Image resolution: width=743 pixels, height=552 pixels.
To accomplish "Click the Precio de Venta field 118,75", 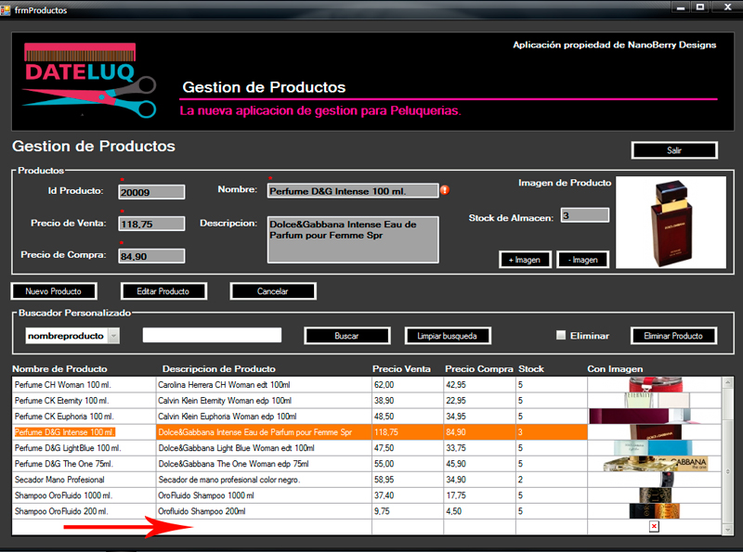I will pos(151,224).
